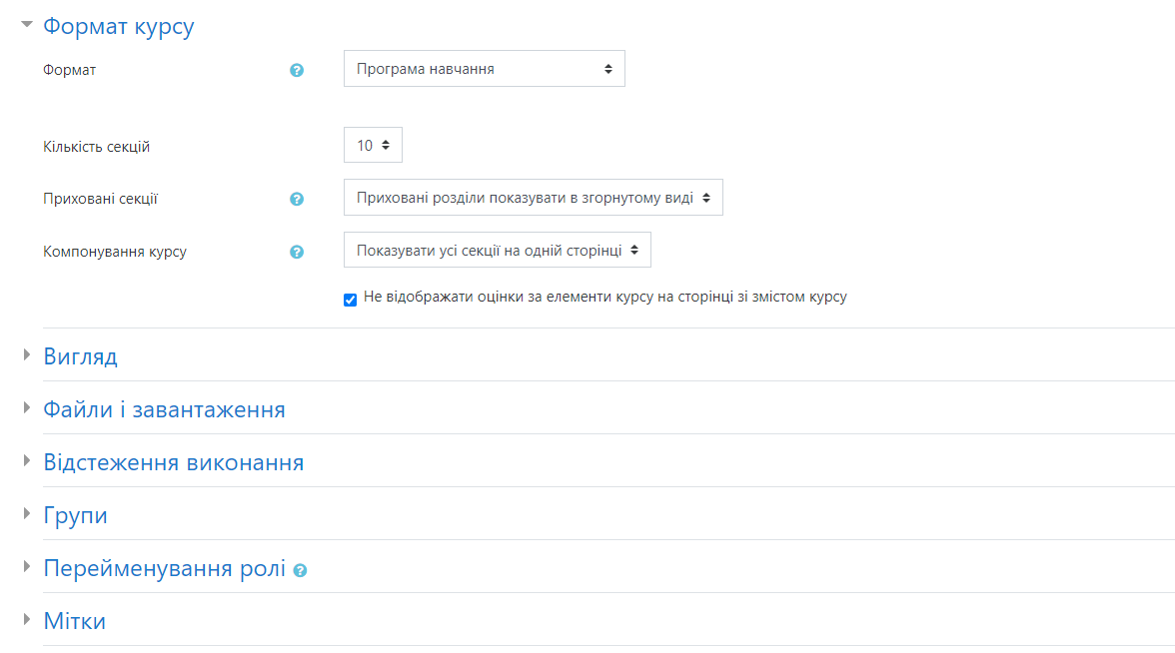Open Компонування курсу dropdown
Screen dimensions: 1175x653
coord(498,250)
